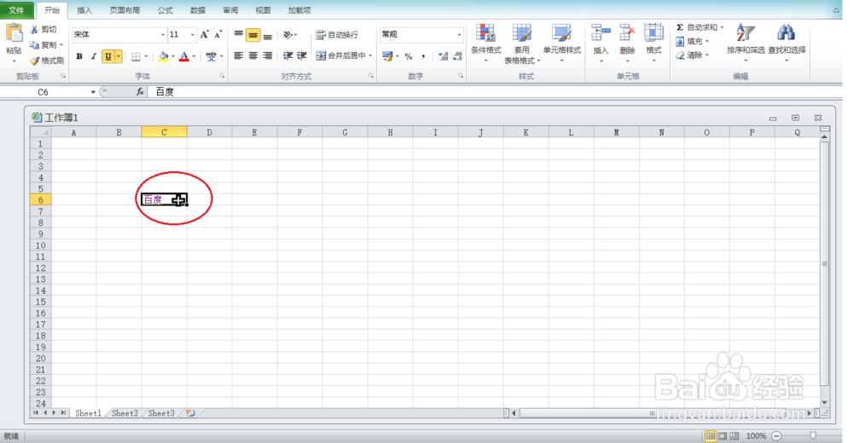Apply accounting number format icon
The width and height of the screenshot is (853, 443).
click(387, 56)
